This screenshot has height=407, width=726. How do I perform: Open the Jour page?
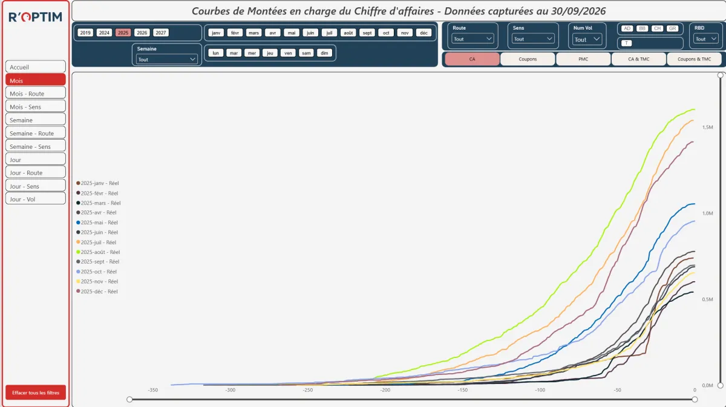pos(35,160)
